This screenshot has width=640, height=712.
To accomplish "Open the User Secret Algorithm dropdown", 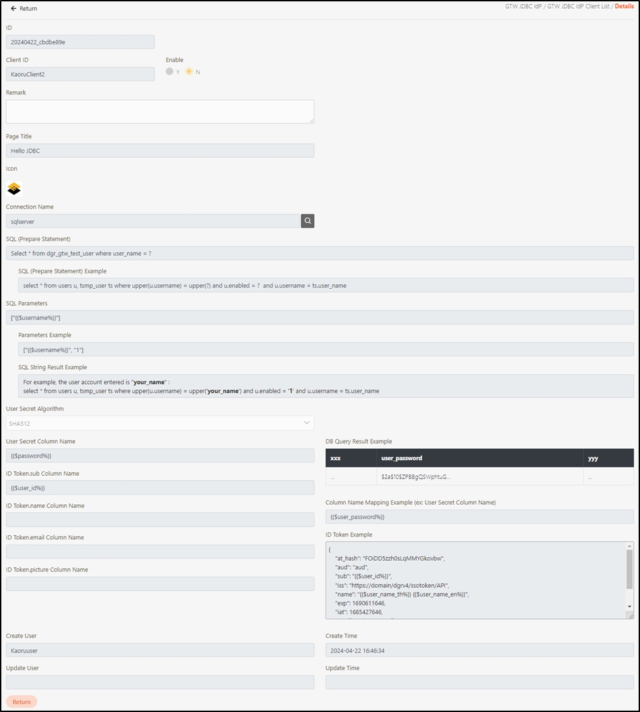I will coord(160,423).
